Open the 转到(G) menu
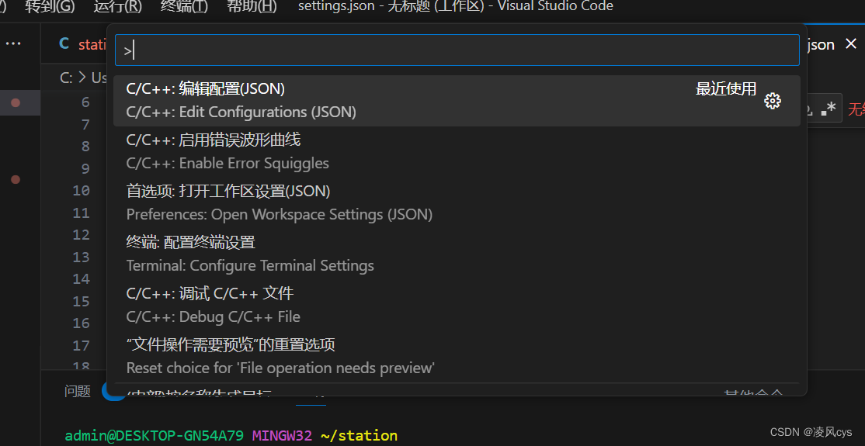 [50, 7]
